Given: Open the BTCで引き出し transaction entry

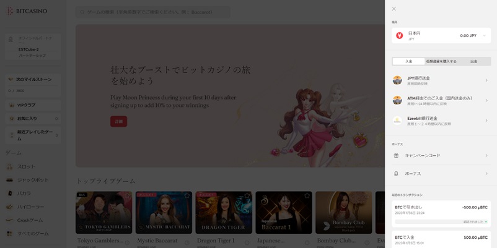Looking at the screenshot, I should (441, 214).
